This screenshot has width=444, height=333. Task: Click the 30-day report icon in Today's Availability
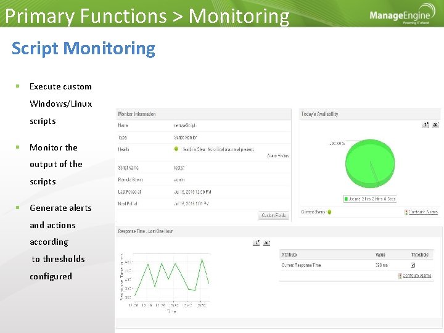435,125
